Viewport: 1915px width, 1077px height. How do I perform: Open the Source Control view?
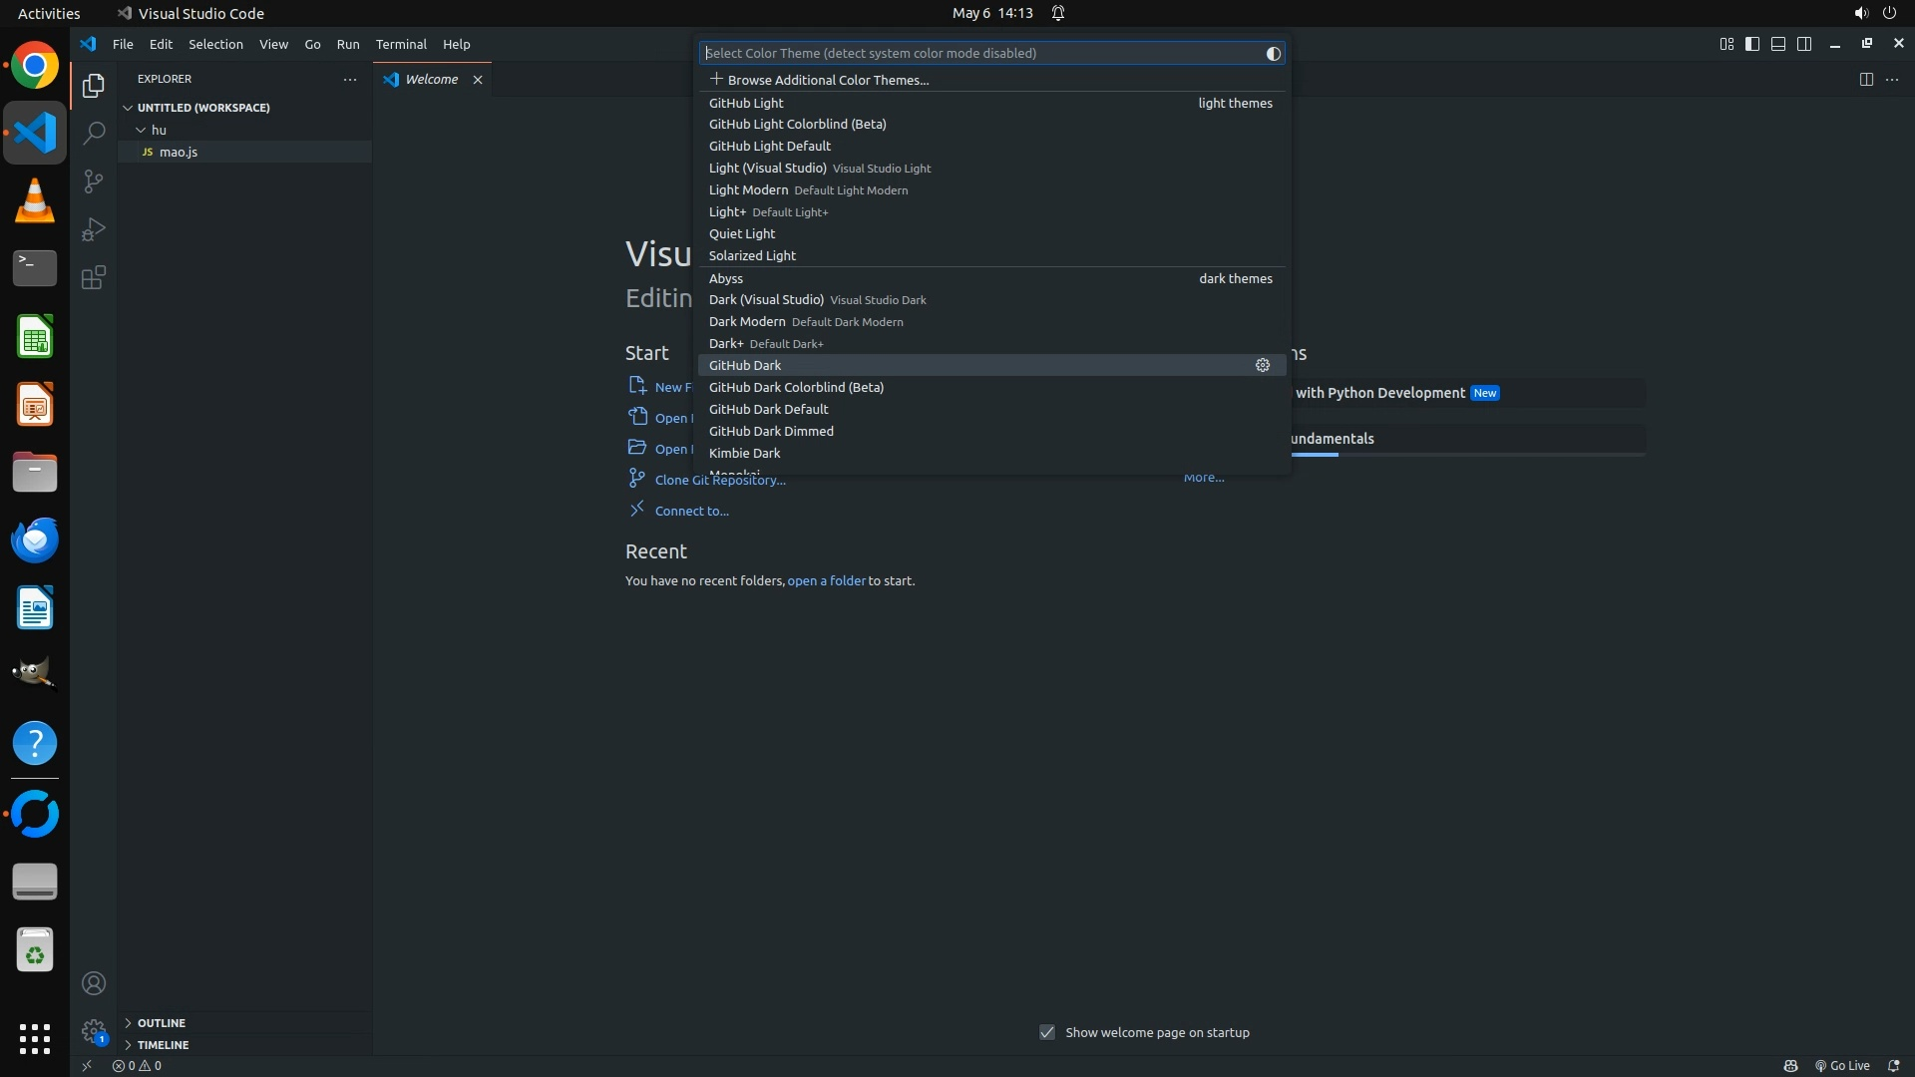[x=93, y=181]
